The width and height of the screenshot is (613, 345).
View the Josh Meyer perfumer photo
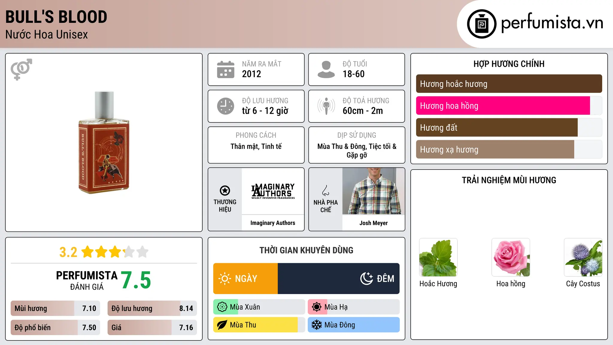click(374, 191)
